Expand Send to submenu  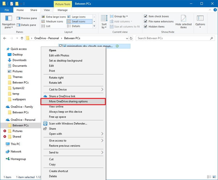pyautogui.click(x=73, y=153)
